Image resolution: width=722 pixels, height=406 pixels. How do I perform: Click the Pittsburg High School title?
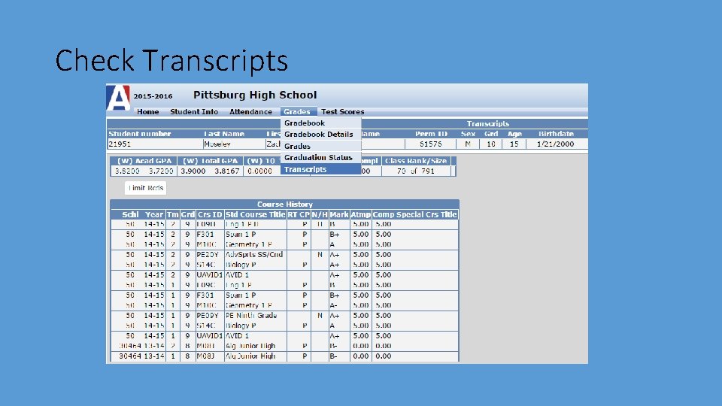click(x=255, y=95)
